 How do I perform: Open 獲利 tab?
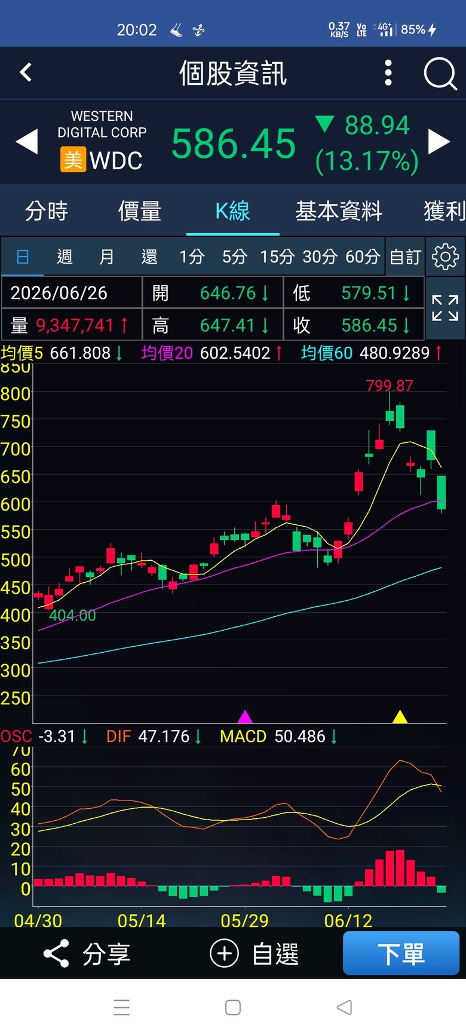444,211
